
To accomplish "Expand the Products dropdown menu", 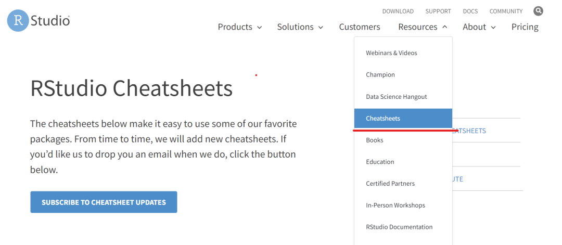I will pyautogui.click(x=239, y=27).
